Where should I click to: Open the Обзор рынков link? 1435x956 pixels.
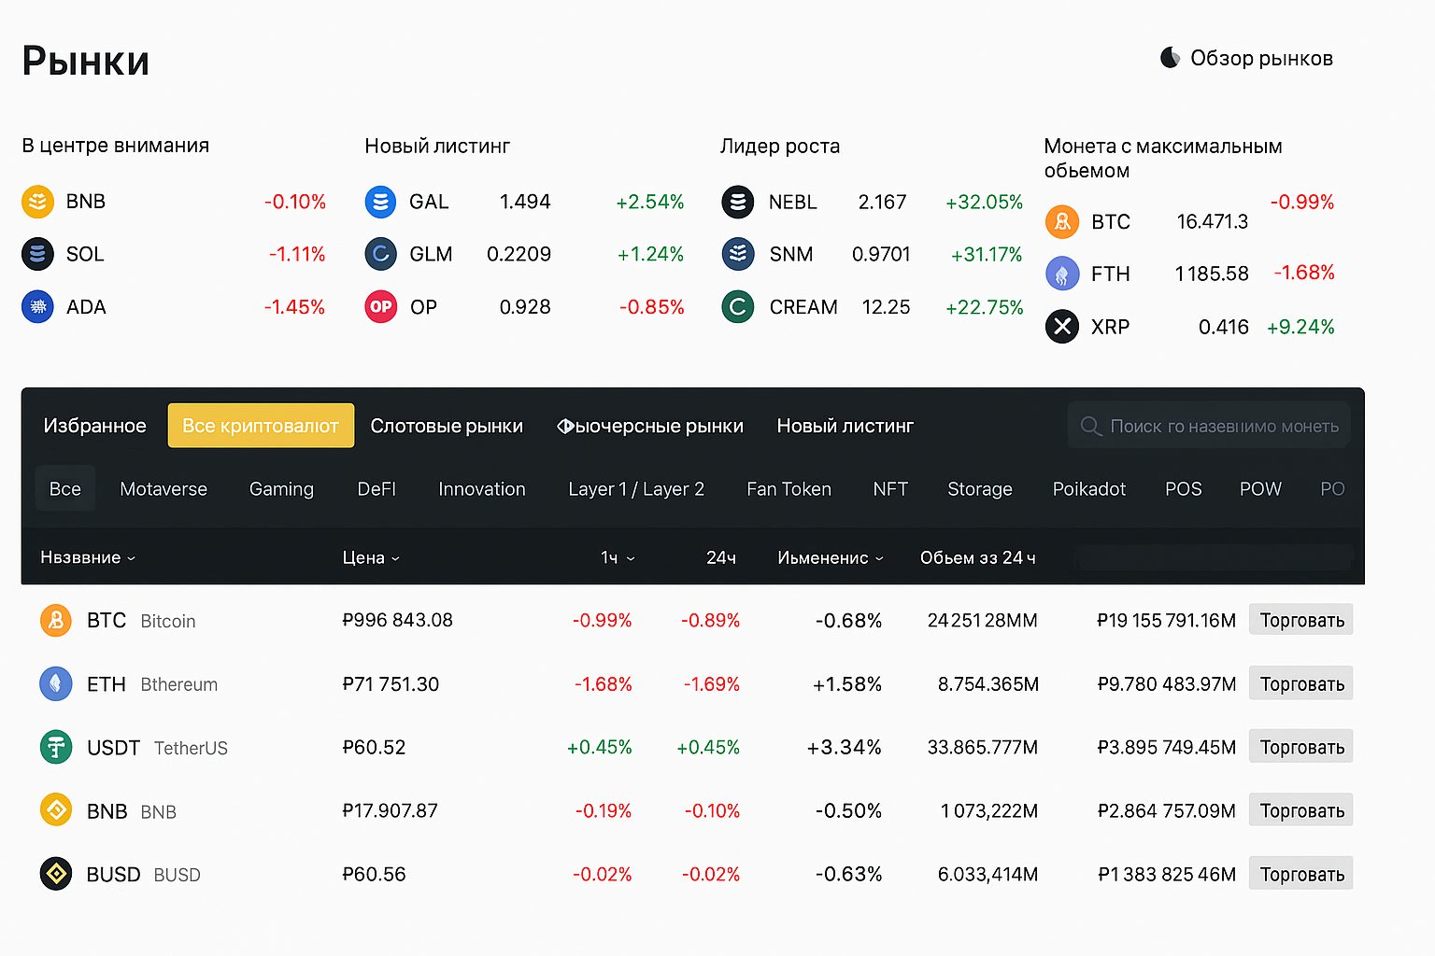[1260, 58]
